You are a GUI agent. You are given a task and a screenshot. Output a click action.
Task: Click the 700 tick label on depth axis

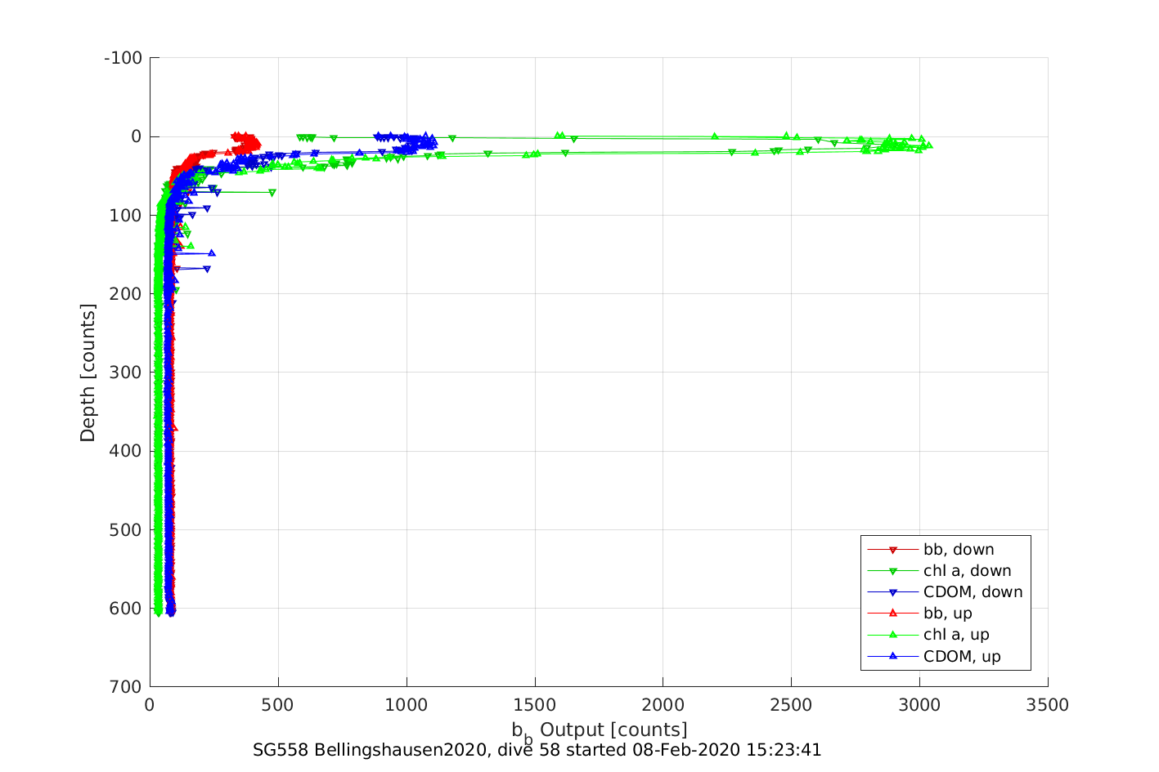coord(126,686)
